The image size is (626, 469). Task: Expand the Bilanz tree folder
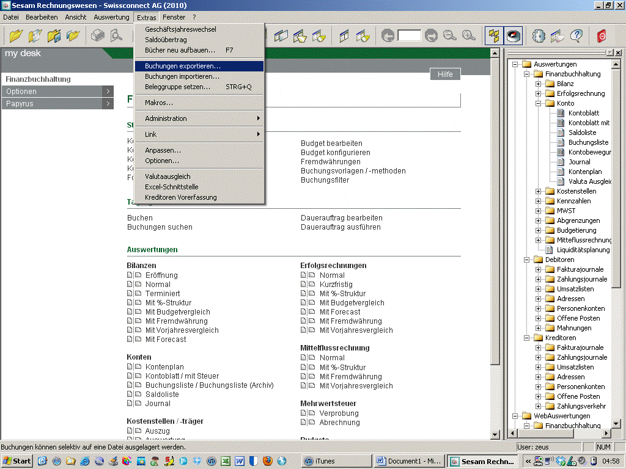pos(539,84)
